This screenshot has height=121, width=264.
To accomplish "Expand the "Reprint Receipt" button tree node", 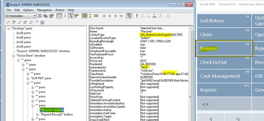I will click(x=37, y=115).
